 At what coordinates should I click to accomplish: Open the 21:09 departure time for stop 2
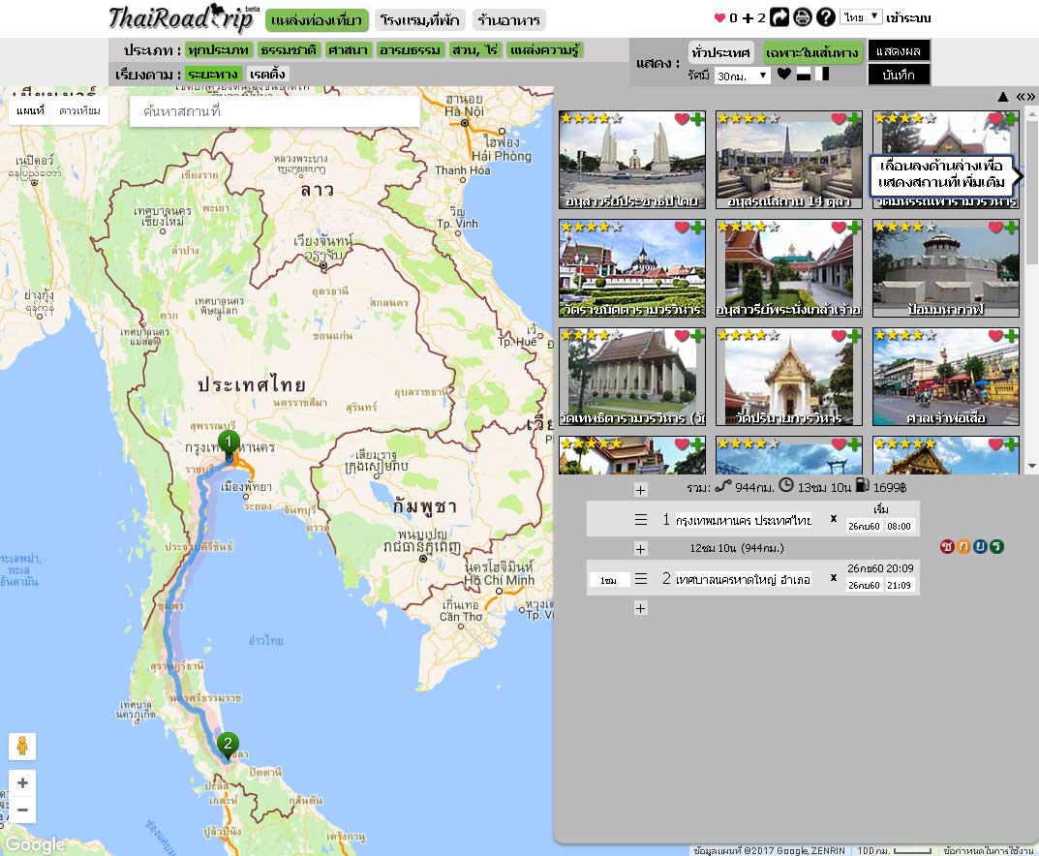[899, 585]
